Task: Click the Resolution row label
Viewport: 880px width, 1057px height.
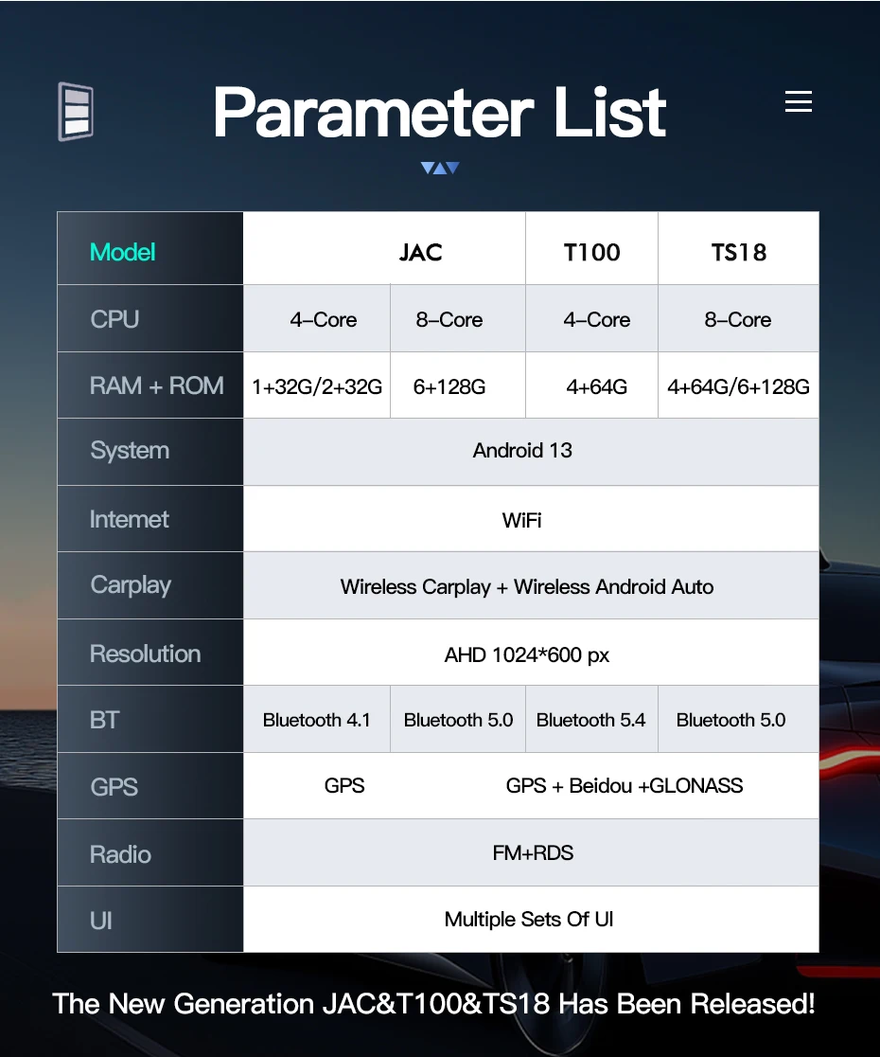Action: point(146,654)
